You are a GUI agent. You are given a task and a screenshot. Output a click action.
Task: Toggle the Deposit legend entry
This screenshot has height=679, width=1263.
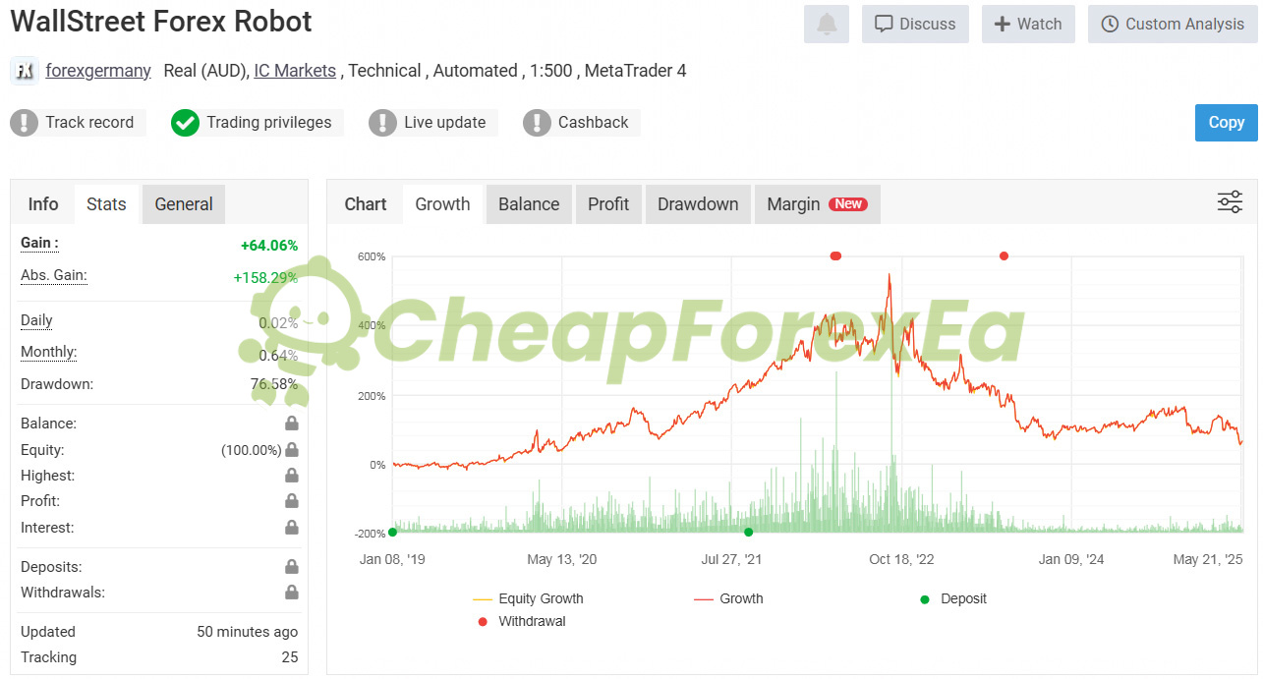952,598
